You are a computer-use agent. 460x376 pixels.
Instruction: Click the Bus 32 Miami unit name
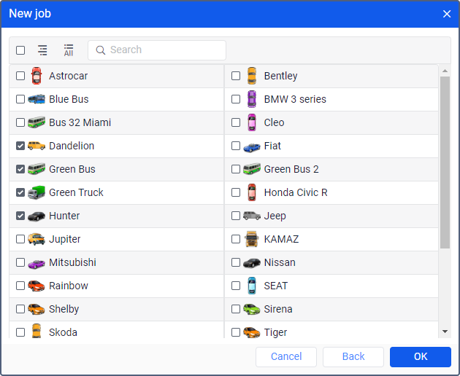tap(80, 122)
